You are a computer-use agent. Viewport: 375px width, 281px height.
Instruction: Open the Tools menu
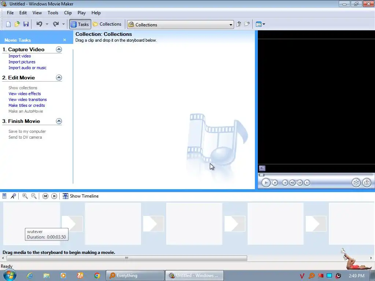pyautogui.click(x=53, y=13)
